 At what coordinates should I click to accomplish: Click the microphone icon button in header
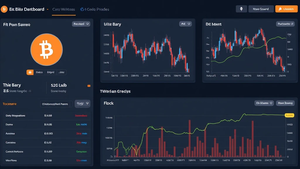point(241,9)
